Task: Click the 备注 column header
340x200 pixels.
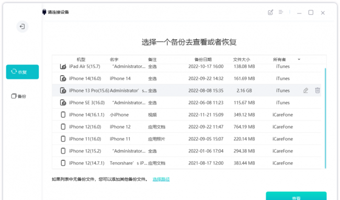Action: click(x=152, y=60)
